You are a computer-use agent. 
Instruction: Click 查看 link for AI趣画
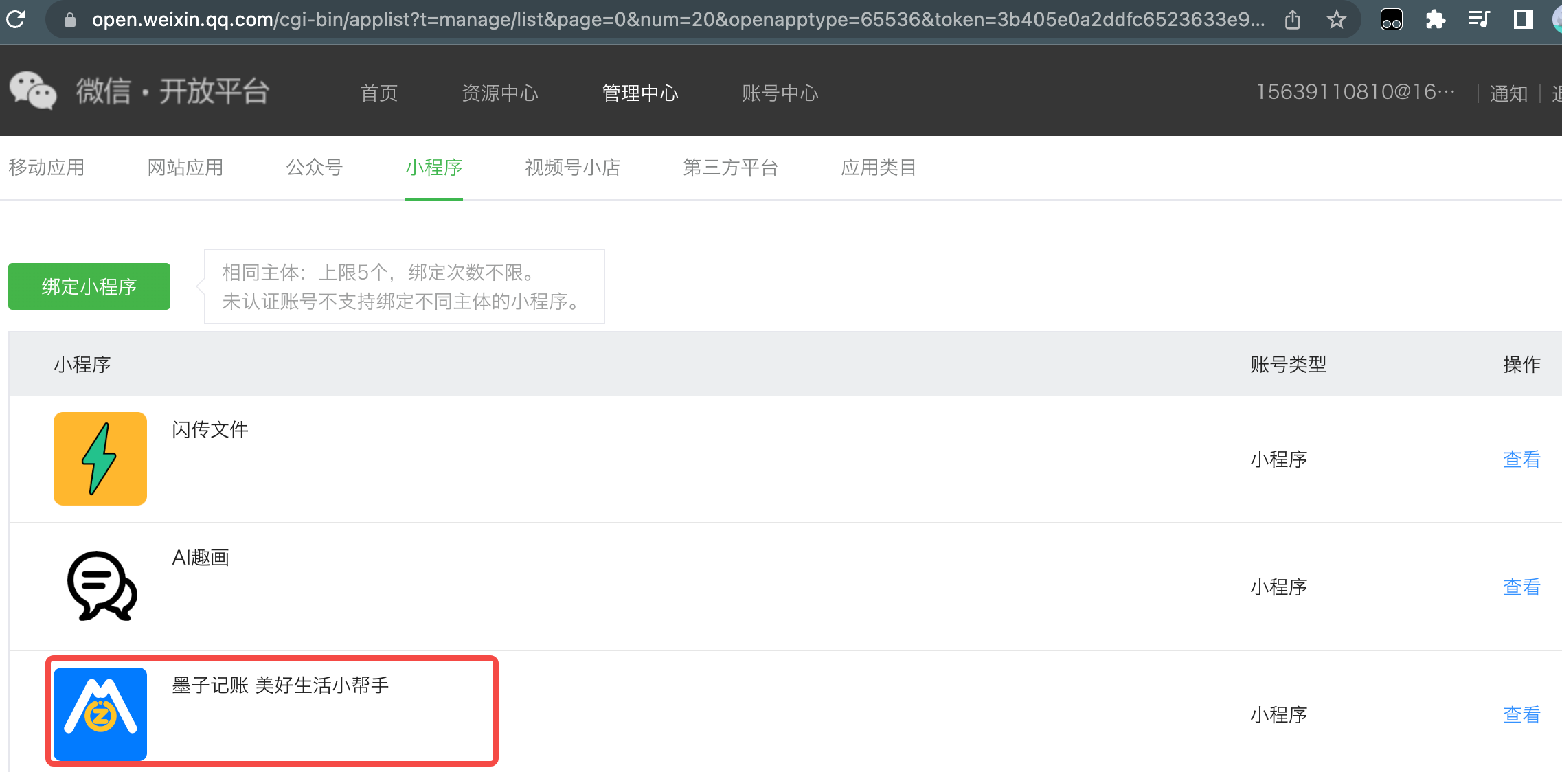[x=1521, y=587]
